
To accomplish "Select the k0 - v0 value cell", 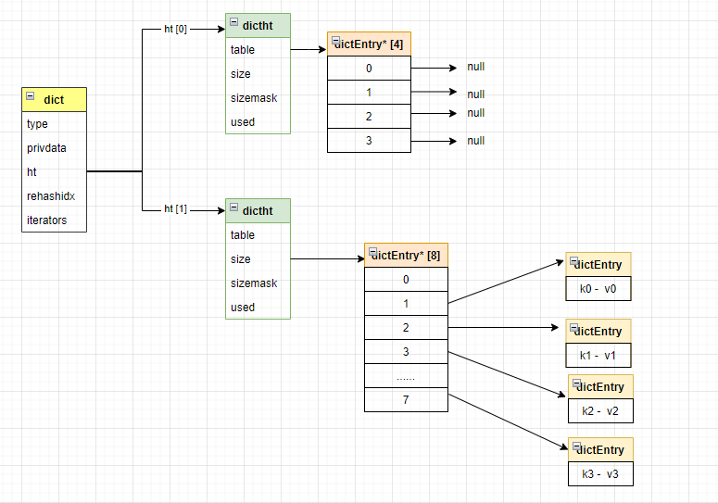I will tap(598, 289).
